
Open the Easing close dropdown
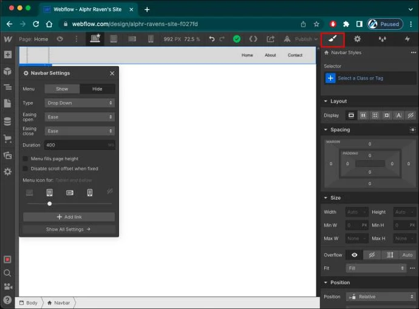click(x=80, y=131)
